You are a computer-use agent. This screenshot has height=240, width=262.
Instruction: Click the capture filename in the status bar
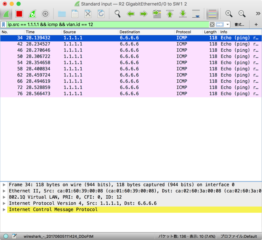59,236
